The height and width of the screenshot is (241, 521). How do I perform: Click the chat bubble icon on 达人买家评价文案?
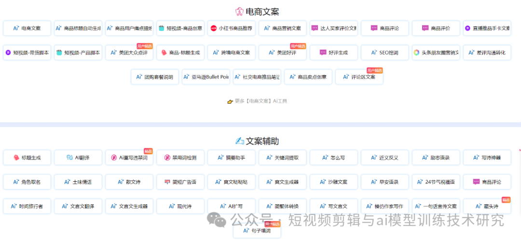(315, 28)
